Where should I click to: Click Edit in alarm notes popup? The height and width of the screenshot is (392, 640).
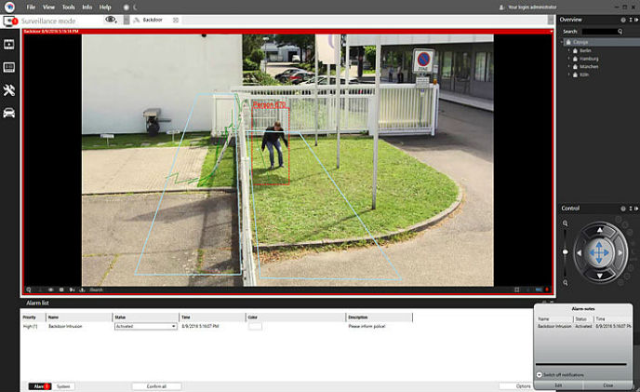pos(558,385)
